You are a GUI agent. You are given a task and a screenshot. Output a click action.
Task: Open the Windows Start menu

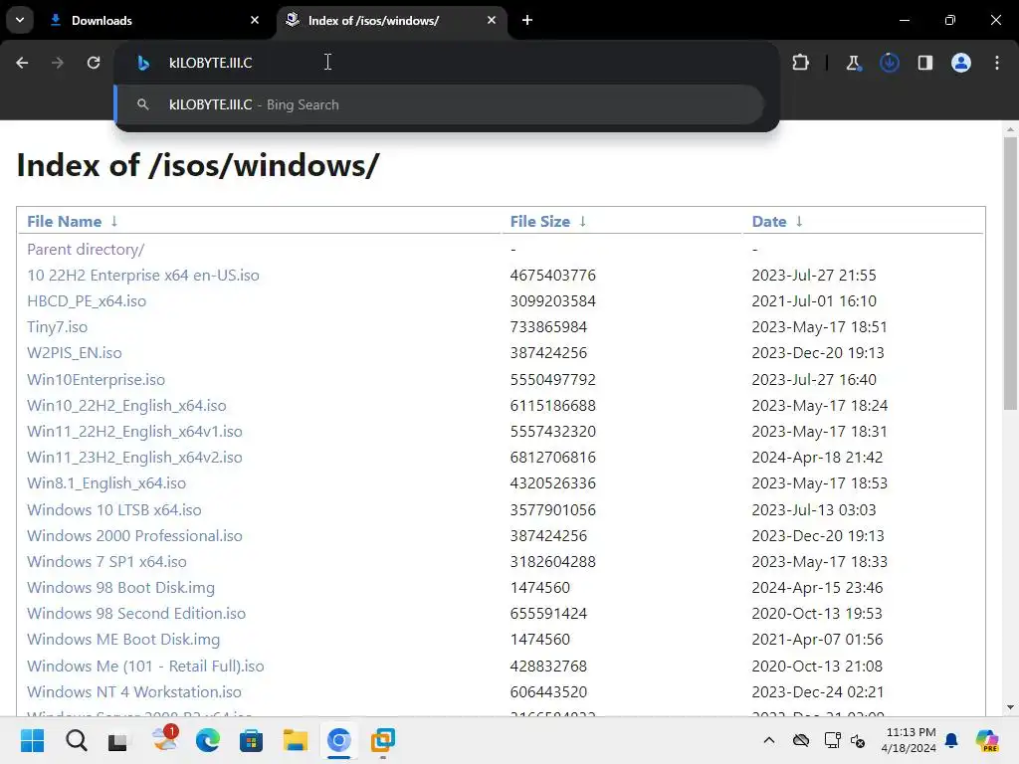tap(32, 740)
